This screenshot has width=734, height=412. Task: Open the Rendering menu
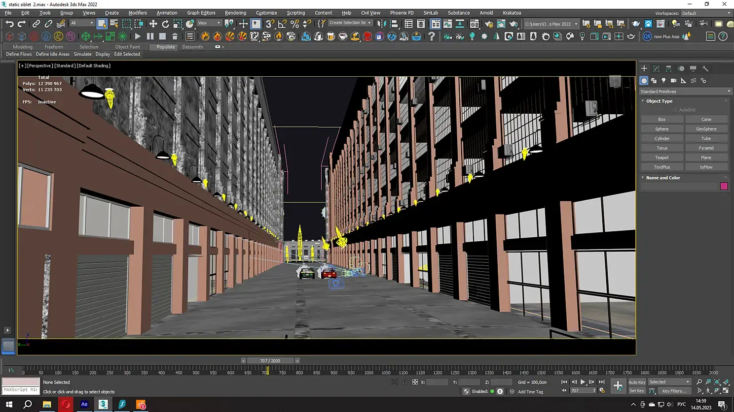235,13
